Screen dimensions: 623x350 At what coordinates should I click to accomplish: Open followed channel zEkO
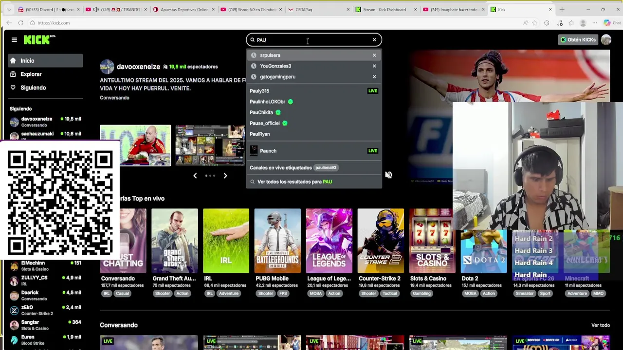click(x=45, y=310)
